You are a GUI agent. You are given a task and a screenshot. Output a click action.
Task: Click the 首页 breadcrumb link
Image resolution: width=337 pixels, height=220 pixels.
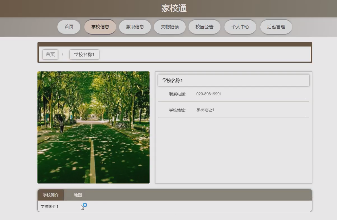point(50,54)
